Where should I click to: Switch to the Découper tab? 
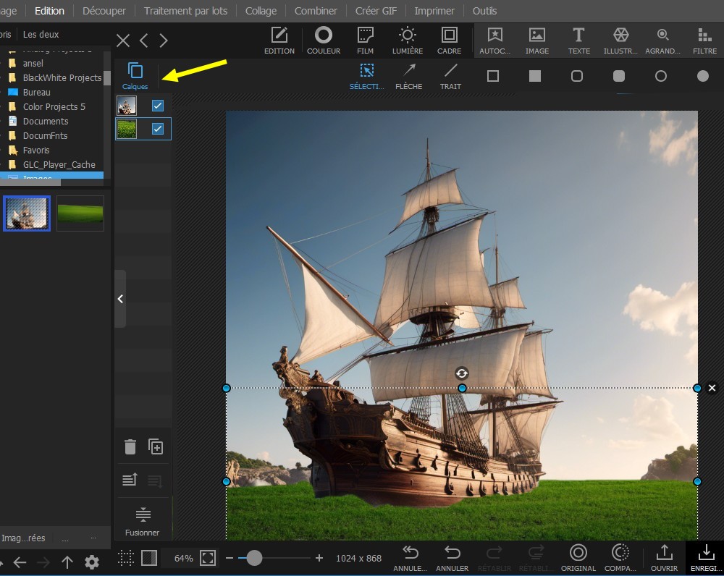coord(104,11)
